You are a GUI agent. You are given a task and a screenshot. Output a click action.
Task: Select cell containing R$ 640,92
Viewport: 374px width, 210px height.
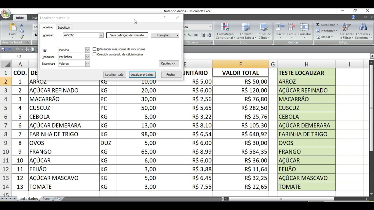[240, 134]
